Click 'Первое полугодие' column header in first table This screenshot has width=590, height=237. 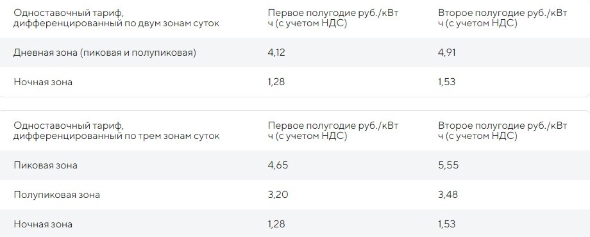click(333, 18)
